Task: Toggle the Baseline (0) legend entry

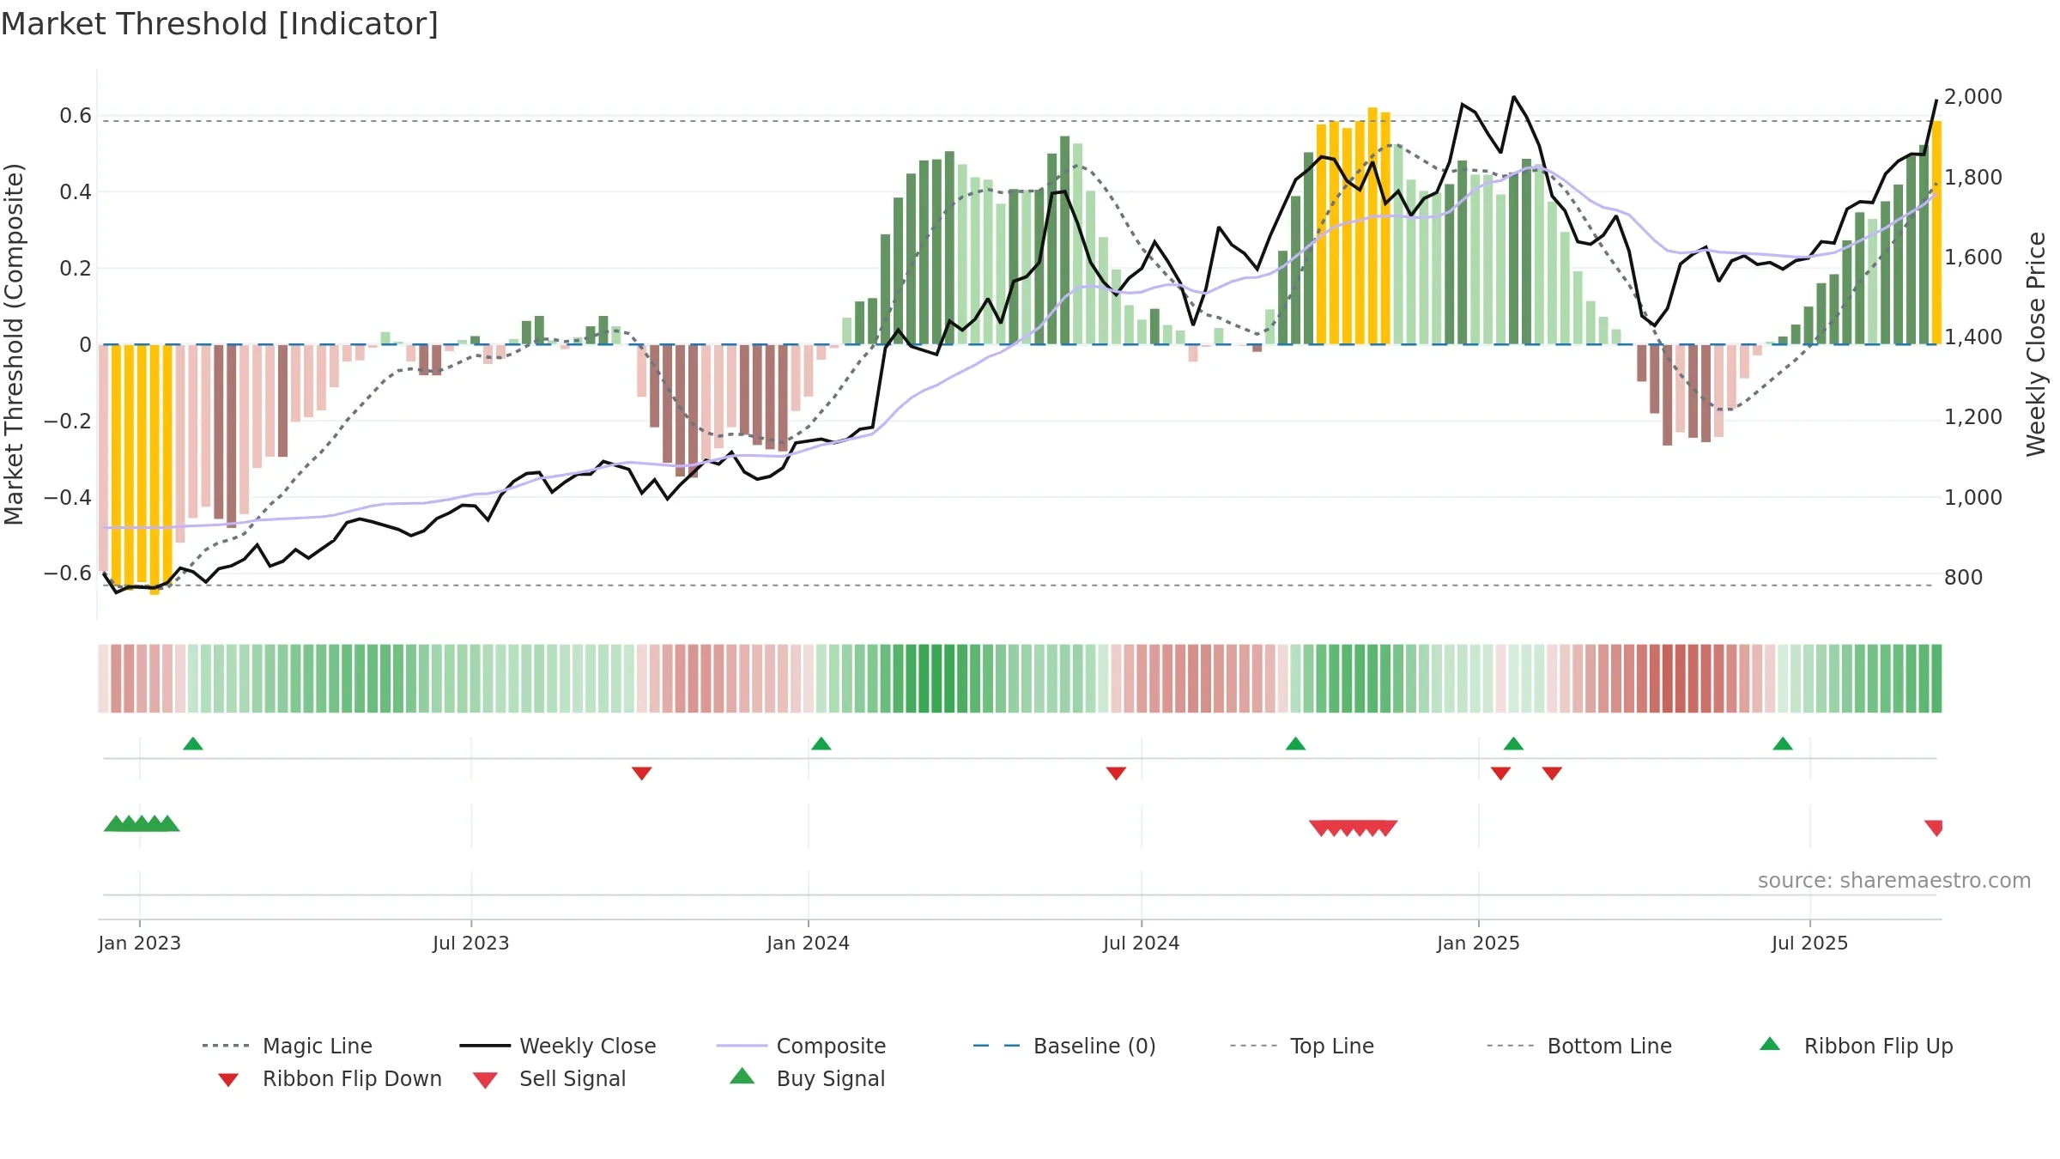Action: (x=1064, y=1046)
